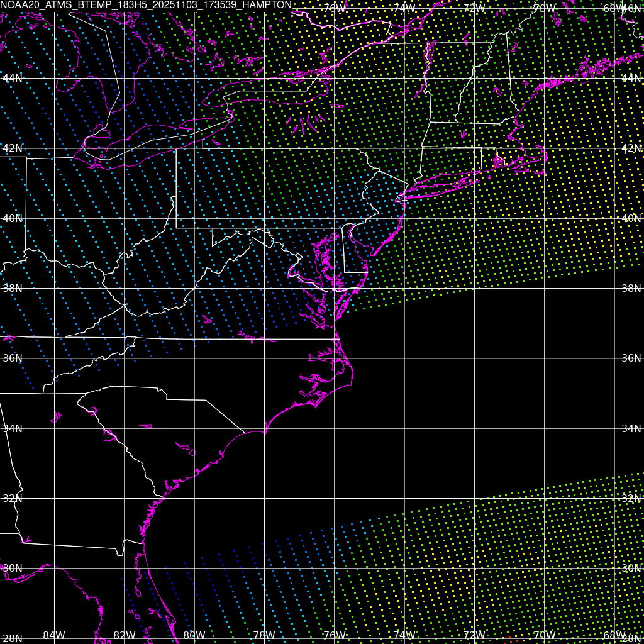The width and height of the screenshot is (644, 644).
Task: Click the 80W longitude label
Action: [x=194, y=635]
